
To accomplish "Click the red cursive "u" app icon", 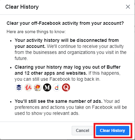I will pos(28,87).
